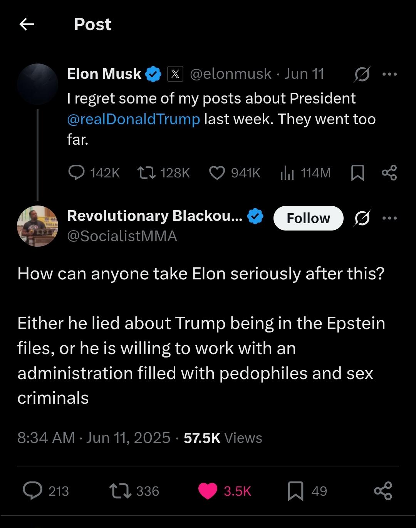Open the @realDonaldTrump mention link

(133, 119)
